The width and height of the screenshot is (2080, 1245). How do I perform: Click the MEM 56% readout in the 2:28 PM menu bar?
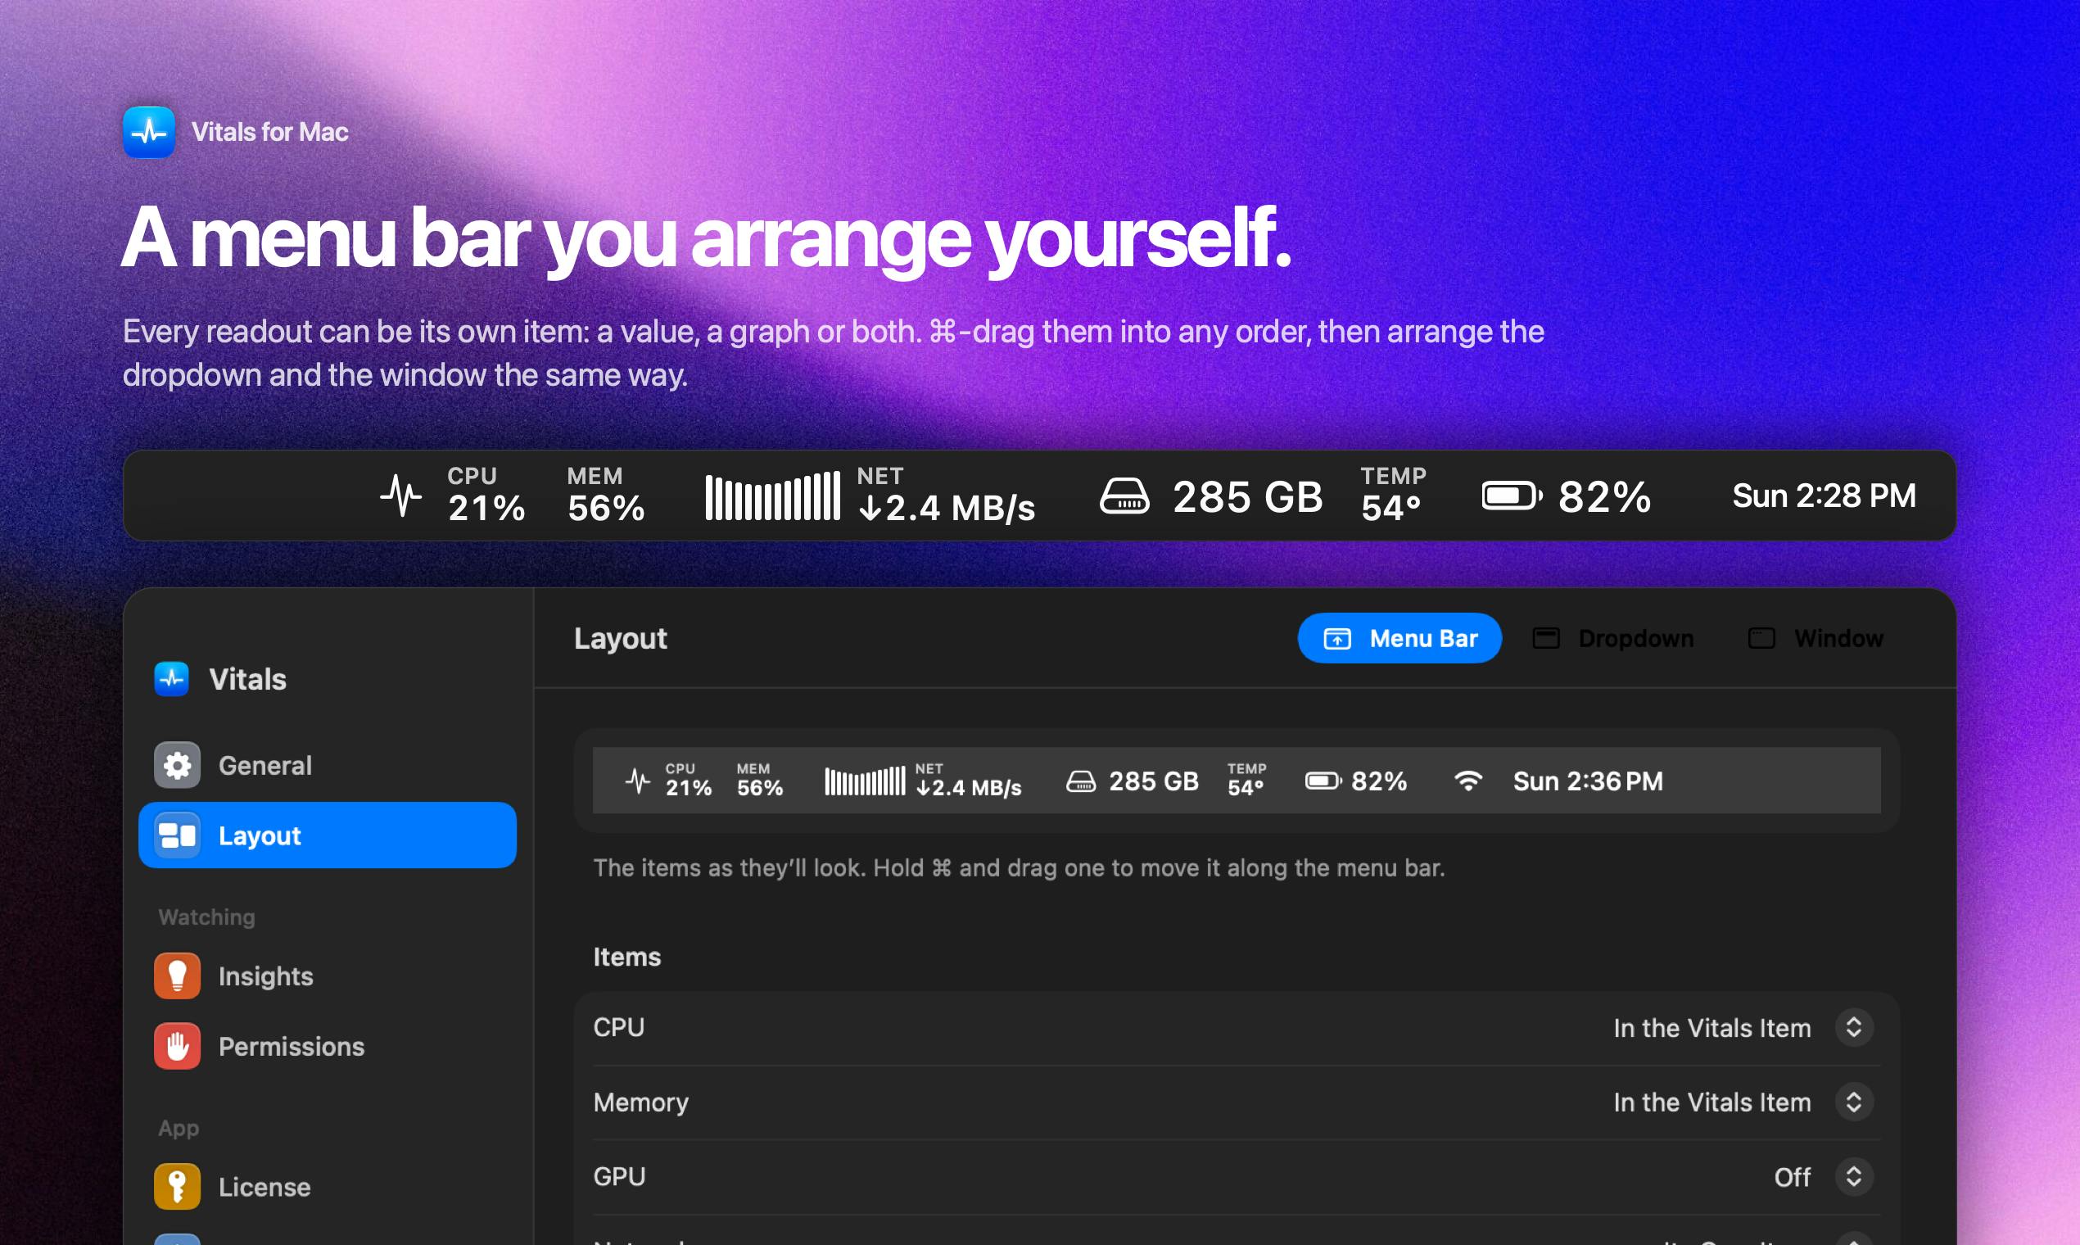[x=605, y=496]
